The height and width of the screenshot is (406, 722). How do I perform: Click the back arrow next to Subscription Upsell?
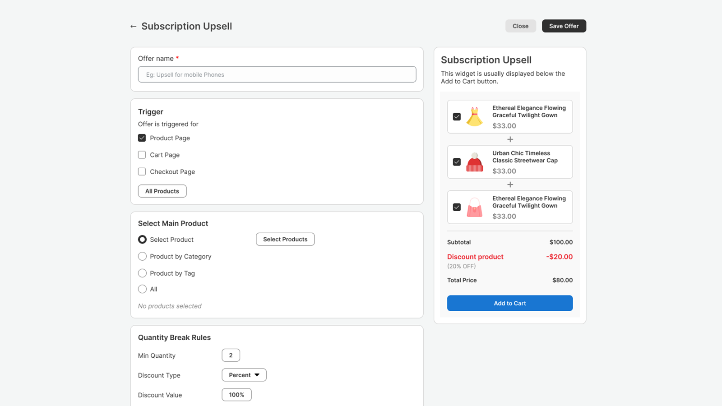(x=133, y=26)
